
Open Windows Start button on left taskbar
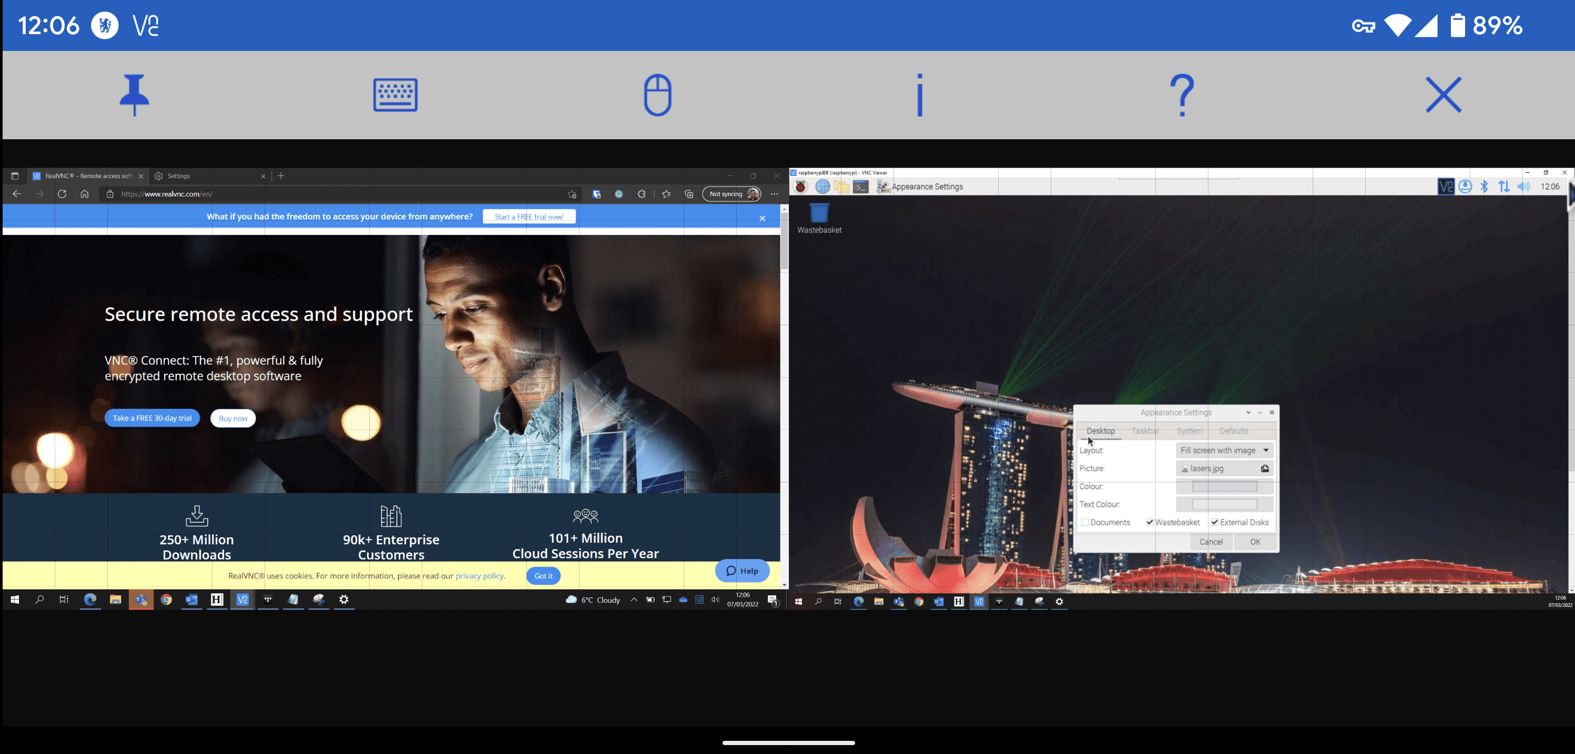pos(15,600)
